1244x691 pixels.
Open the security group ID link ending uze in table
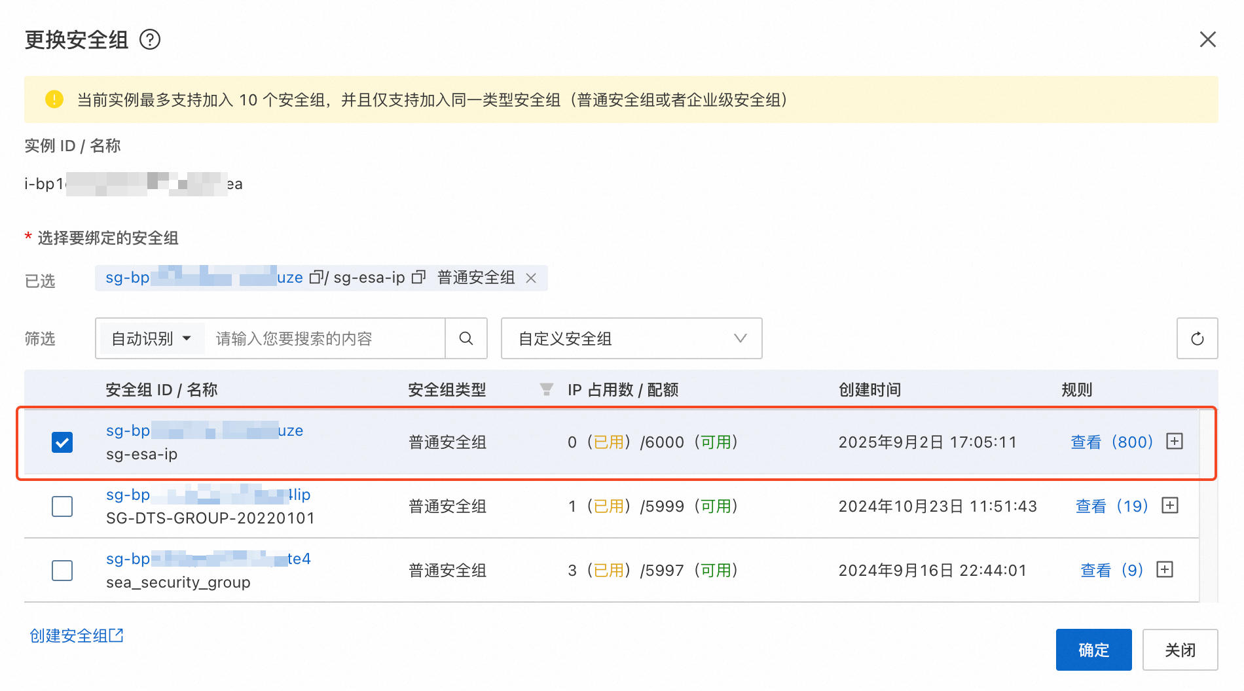tap(204, 431)
